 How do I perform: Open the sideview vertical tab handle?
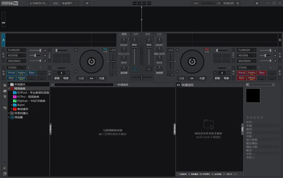tap(175, 129)
